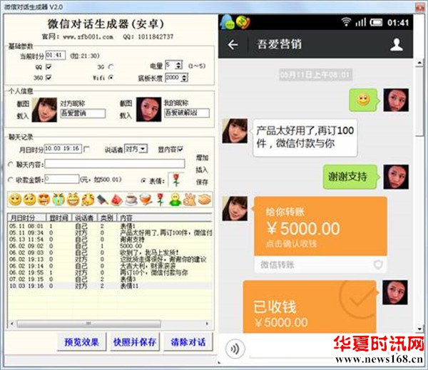The height and width of the screenshot is (370, 428).
Task: Select the Wifi radio button
Action: 111,78
